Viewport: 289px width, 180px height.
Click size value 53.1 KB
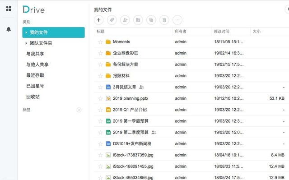[x=277, y=98]
